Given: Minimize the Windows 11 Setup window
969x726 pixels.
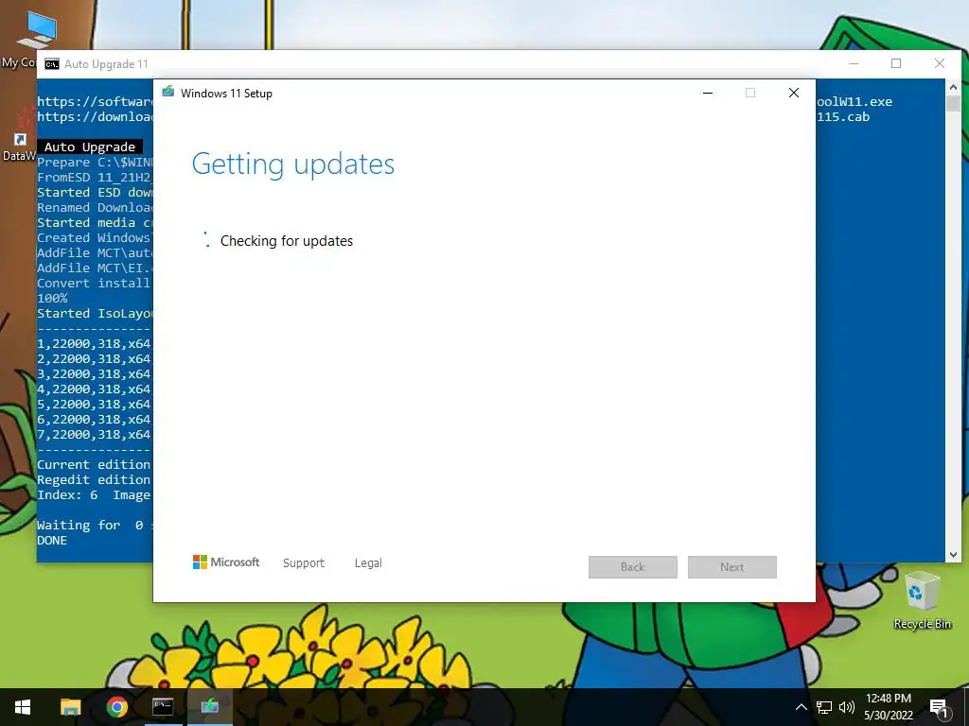Looking at the screenshot, I should pyautogui.click(x=708, y=94).
